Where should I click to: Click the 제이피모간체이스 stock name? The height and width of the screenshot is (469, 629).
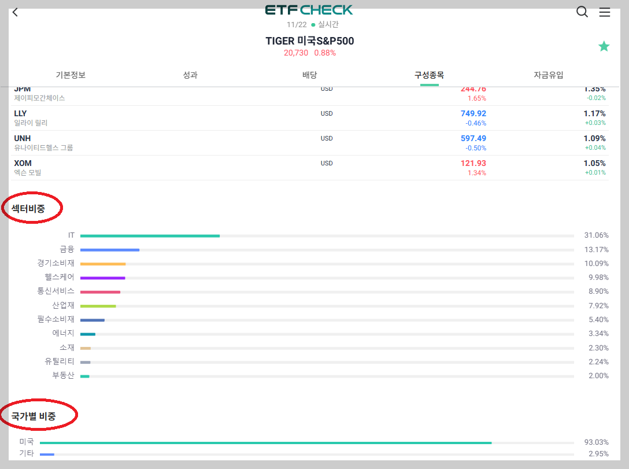tap(39, 98)
